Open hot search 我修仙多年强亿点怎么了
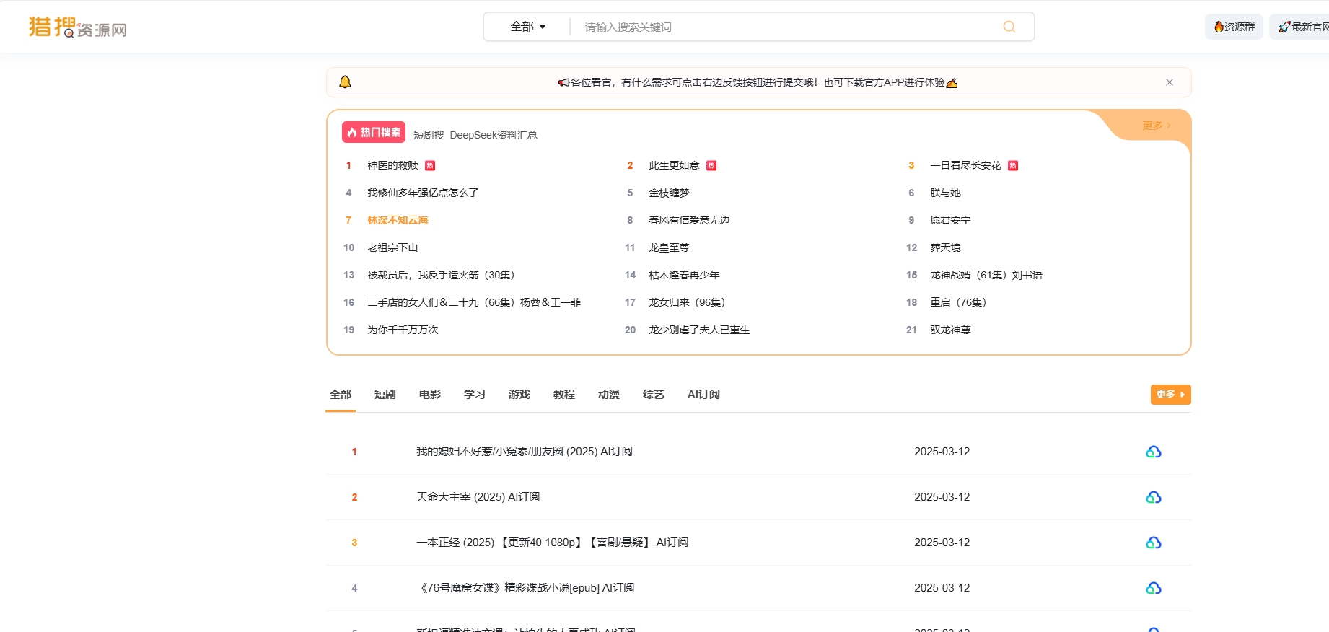1329x632 pixels. click(x=423, y=193)
